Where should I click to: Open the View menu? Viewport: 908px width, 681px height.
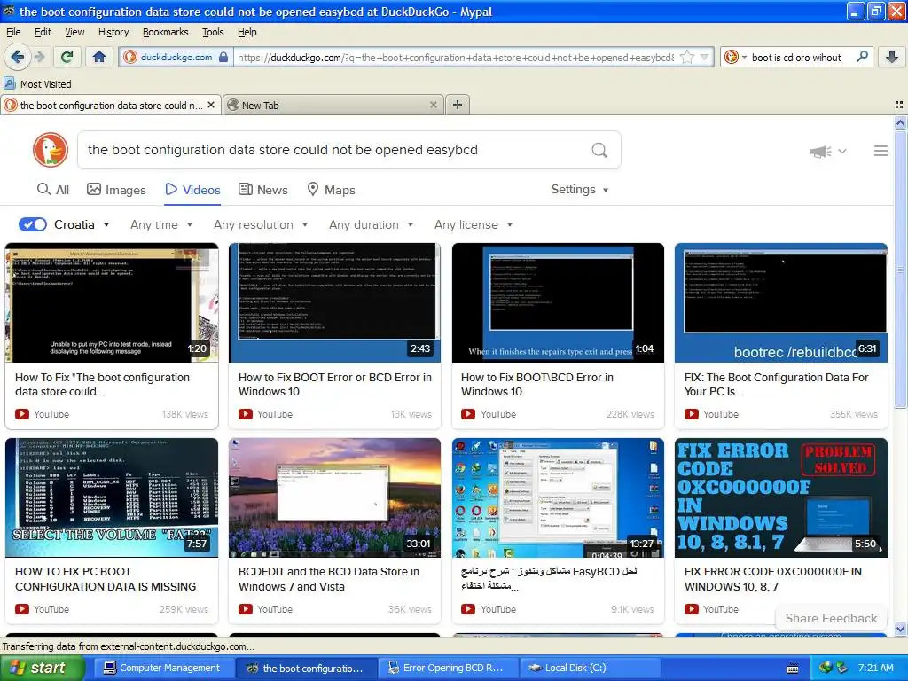click(x=74, y=32)
